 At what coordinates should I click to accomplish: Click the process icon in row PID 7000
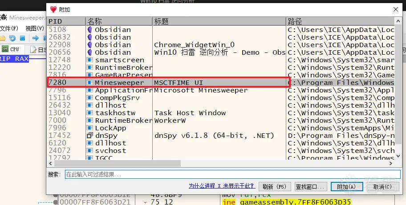click(89, 120)
